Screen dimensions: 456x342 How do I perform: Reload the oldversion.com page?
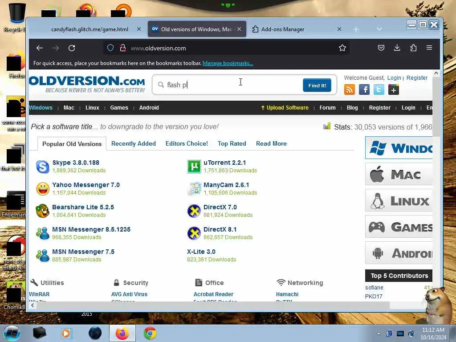[x=72, y=48]
